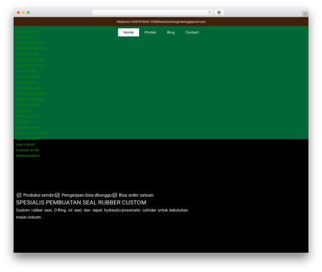This screenshot has height=272, width=322.
Task: Click the check icon beside Pengerjaan bisa ditunggu
Action: (x=57, y=195)
